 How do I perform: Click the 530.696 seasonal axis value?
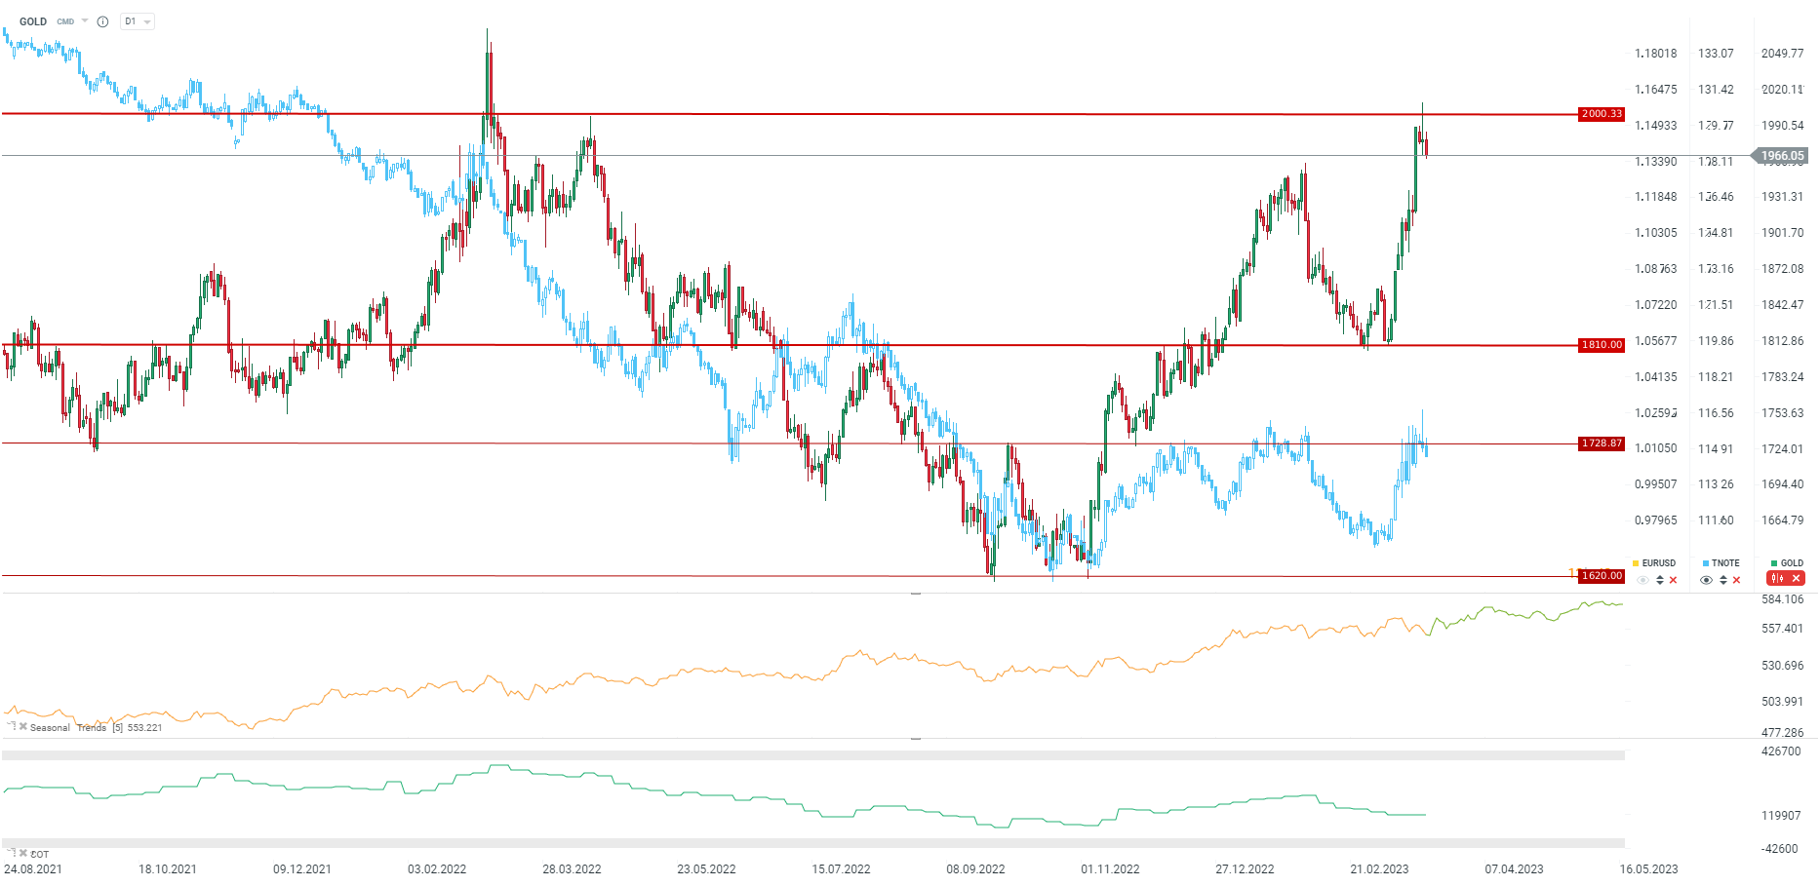[x=1782, y=666]
